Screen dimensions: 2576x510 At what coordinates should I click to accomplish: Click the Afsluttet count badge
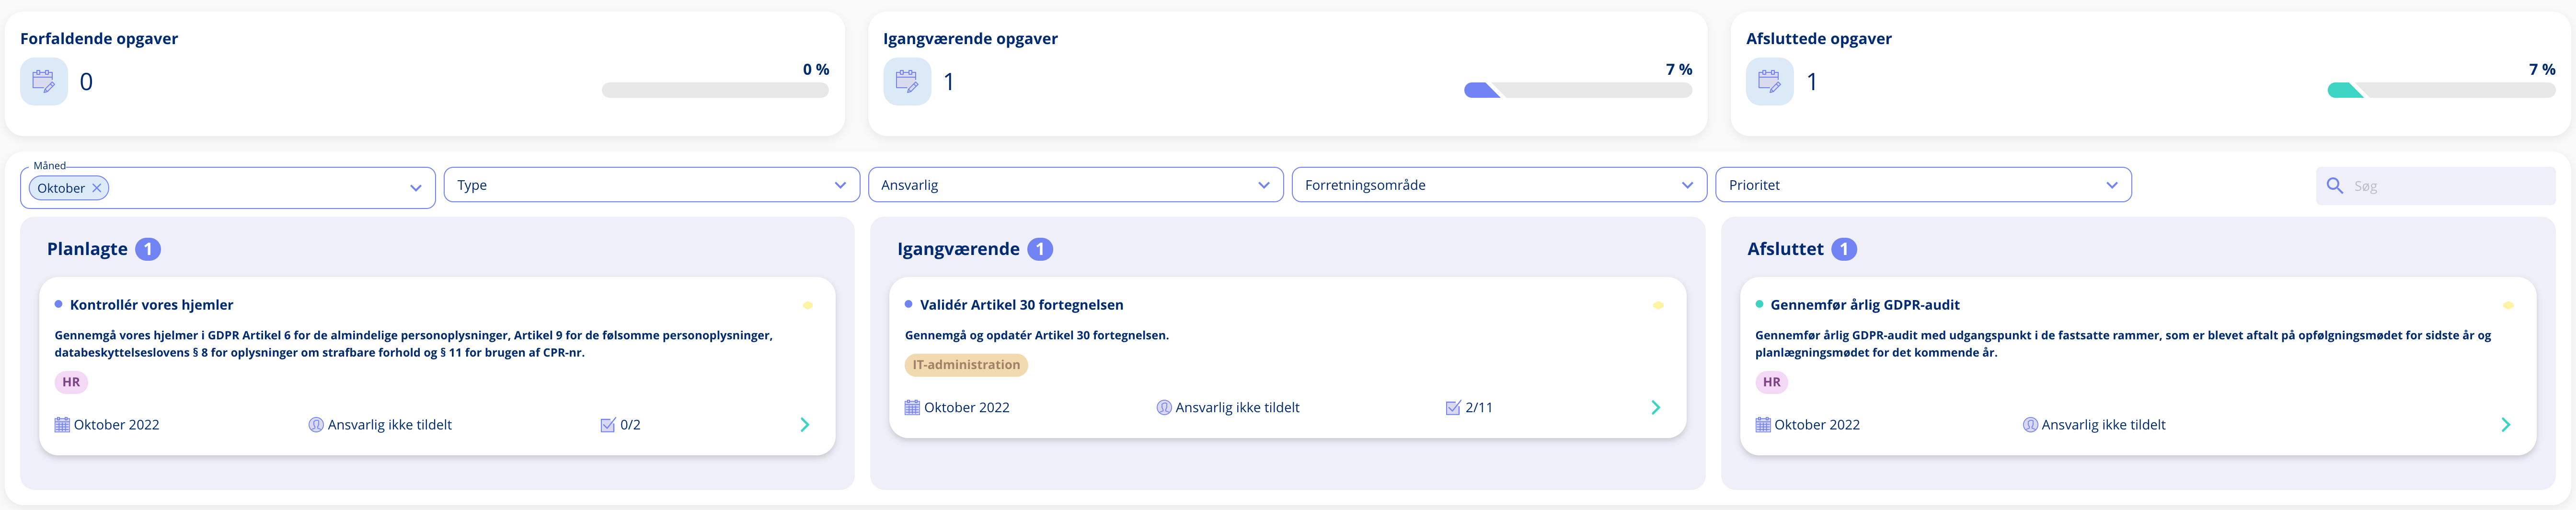[1844, 249]
